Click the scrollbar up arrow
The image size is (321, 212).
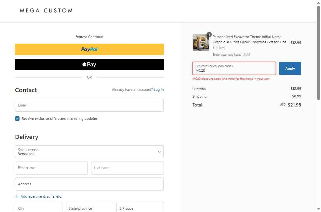[x=318, y=3]
